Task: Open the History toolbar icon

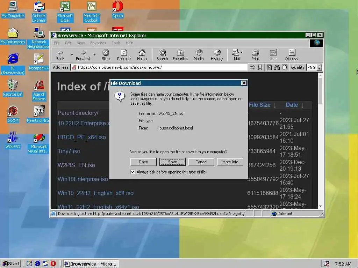Action: [217, 55]
